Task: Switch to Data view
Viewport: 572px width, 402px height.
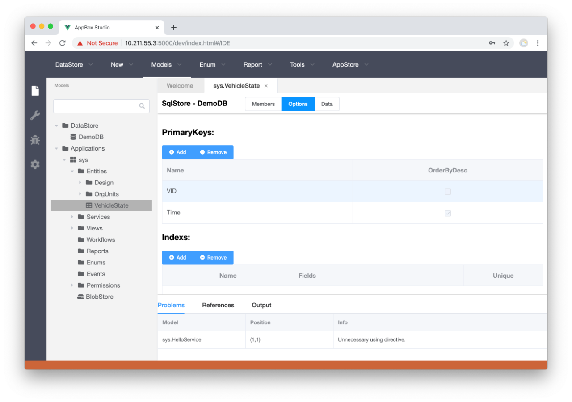Action: pos(327,104)
